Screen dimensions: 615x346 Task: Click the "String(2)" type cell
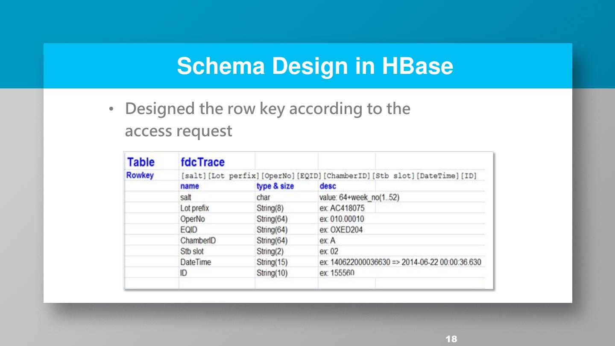pyautogui.click(x=270, y=251)
